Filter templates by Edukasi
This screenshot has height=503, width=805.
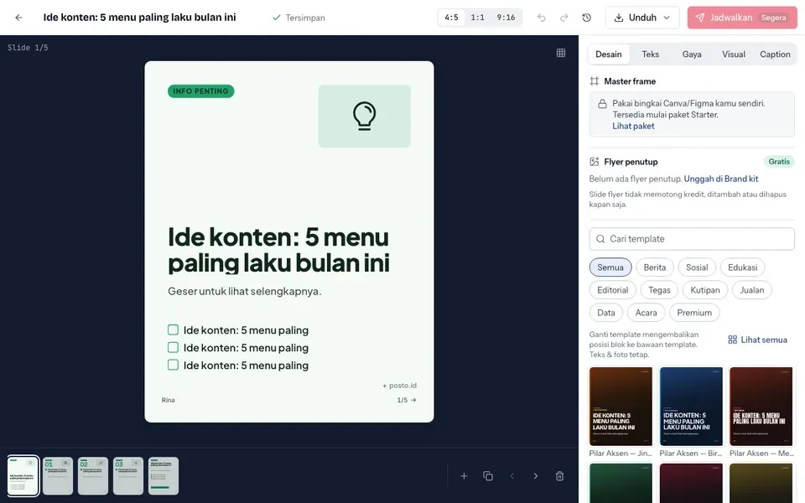click(742, 267)
